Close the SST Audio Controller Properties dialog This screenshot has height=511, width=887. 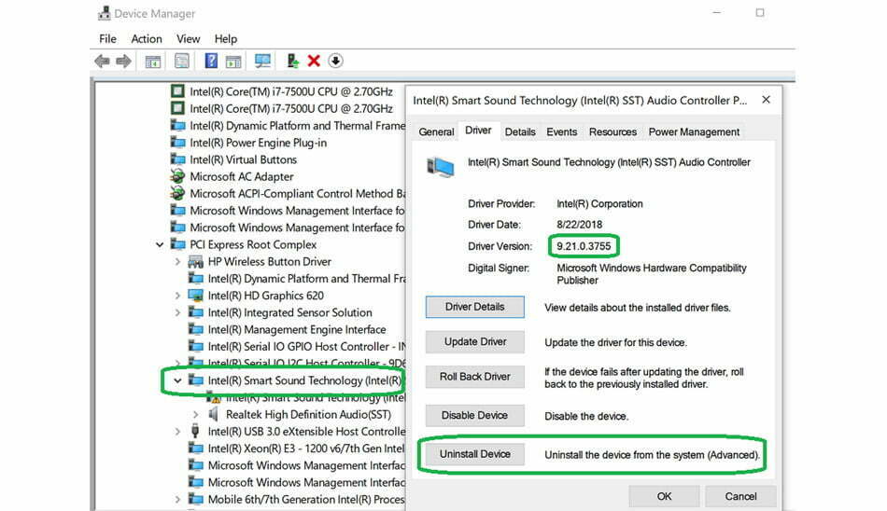[766, 100]
